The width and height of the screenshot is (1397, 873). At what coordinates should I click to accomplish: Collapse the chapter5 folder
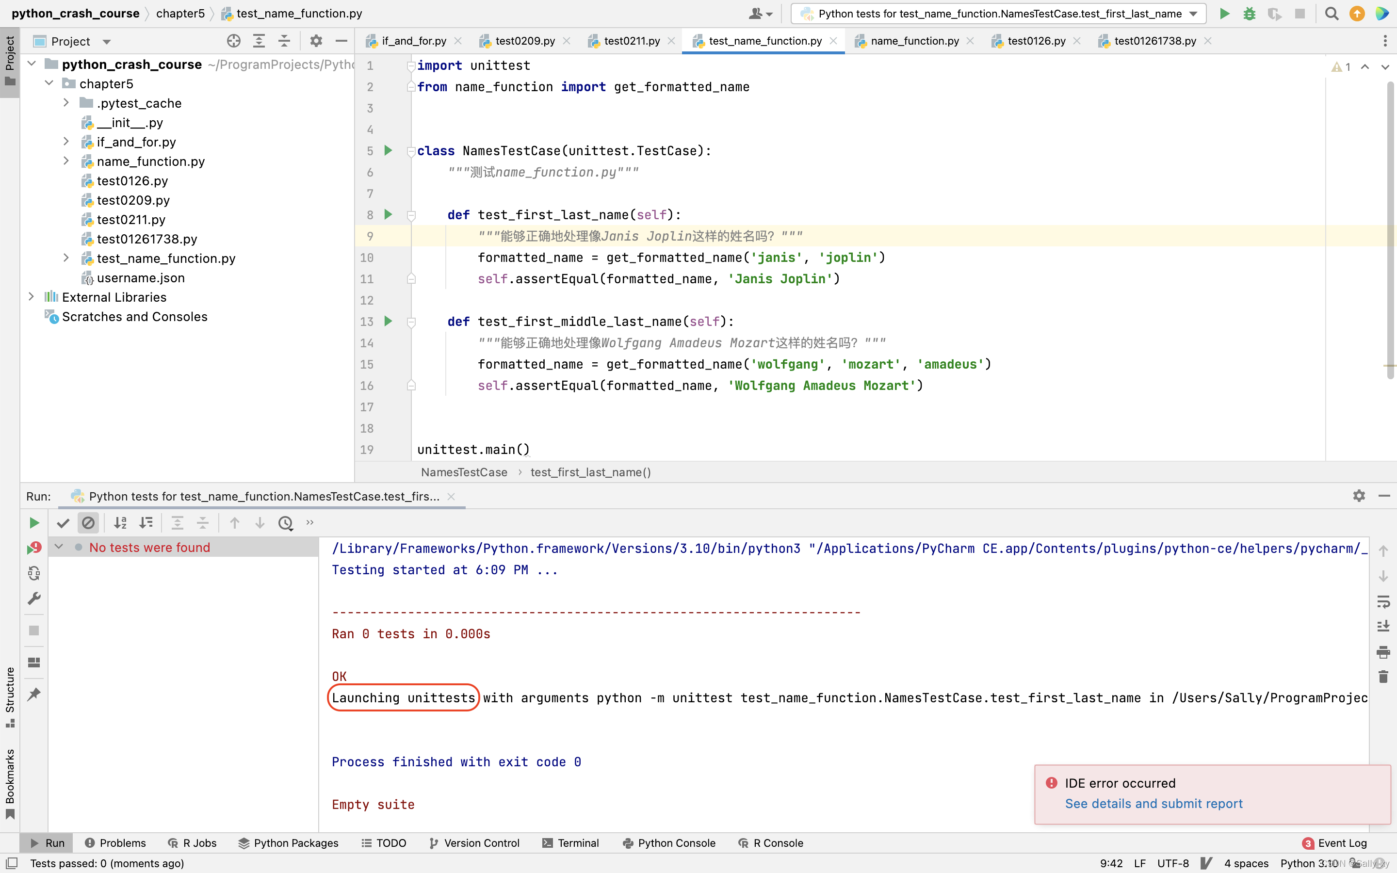(49, 83)
